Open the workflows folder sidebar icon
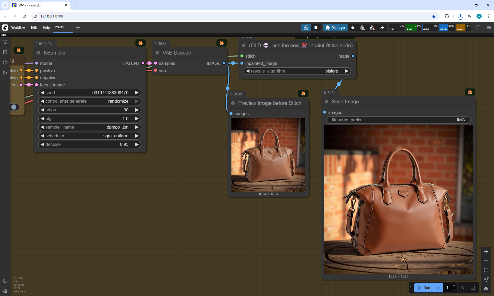This screenshot has width=494, height=296. (5, 73)
